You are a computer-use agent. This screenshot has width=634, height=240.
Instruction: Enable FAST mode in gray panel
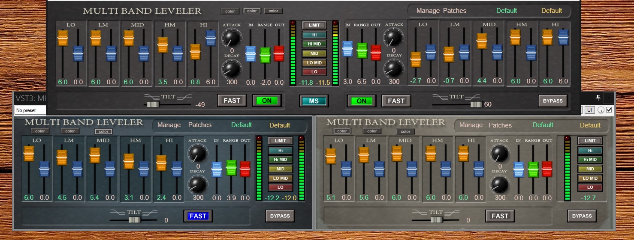click(x=500, y=216)
